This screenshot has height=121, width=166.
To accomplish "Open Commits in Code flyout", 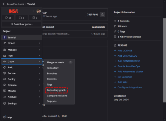I will pyautogui.click(x=59, y=79).
